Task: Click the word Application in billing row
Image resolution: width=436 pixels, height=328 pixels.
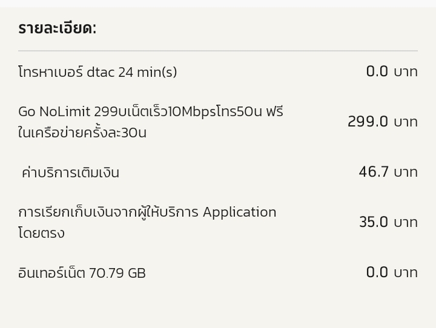Action: pyautogui.click(x=239, y=212)
